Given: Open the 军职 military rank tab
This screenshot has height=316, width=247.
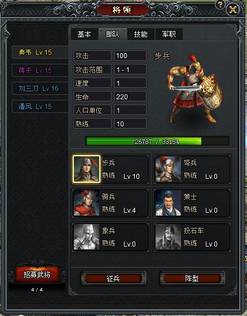Looking at the screenshot, I should [x=169, y=34].
